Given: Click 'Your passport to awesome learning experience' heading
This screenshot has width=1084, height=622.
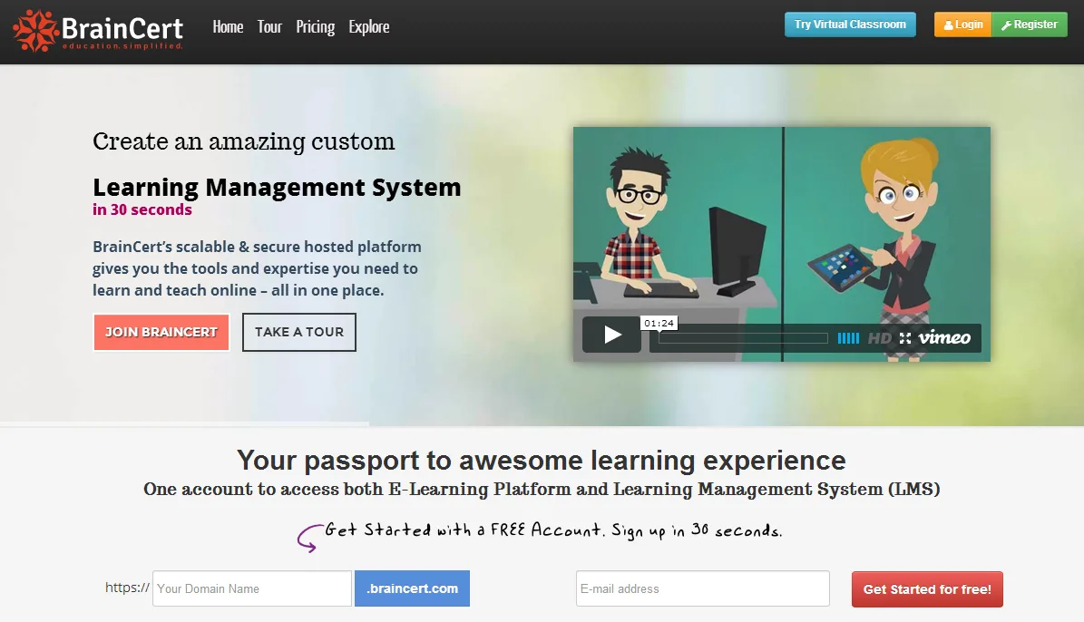Looking at the screenshot, I should (x=542, y=461).
